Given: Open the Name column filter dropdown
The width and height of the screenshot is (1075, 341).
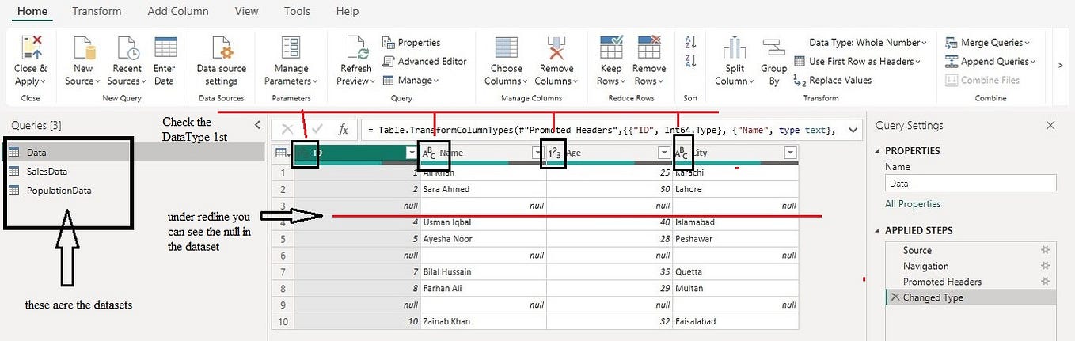Looking at the screenshot, I should tap(537, 153).
